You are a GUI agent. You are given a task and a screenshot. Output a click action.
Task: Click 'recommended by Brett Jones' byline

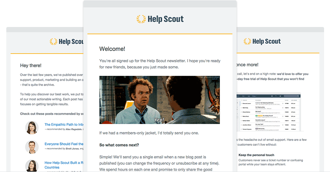pyautogui.click(x=64, y=149)
